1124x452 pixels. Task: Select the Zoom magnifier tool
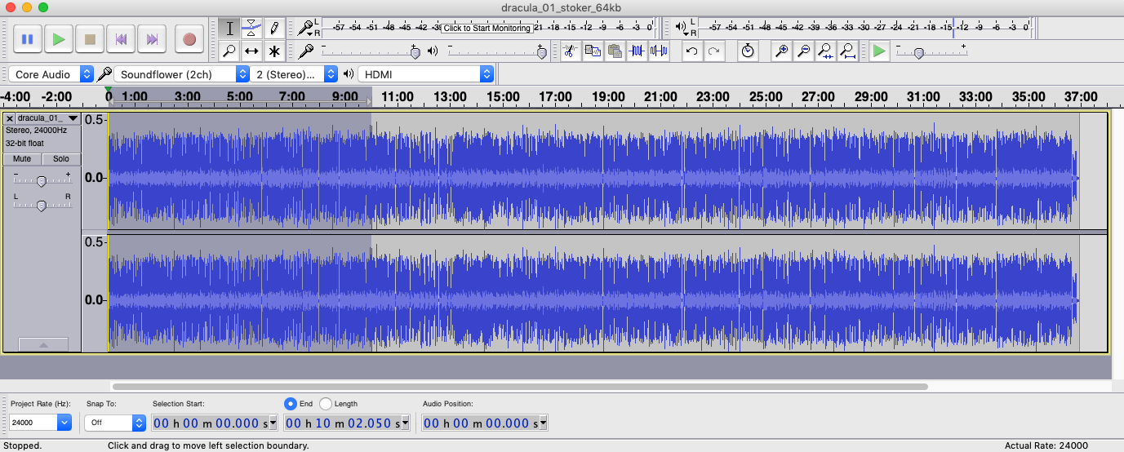pos(230,51)
